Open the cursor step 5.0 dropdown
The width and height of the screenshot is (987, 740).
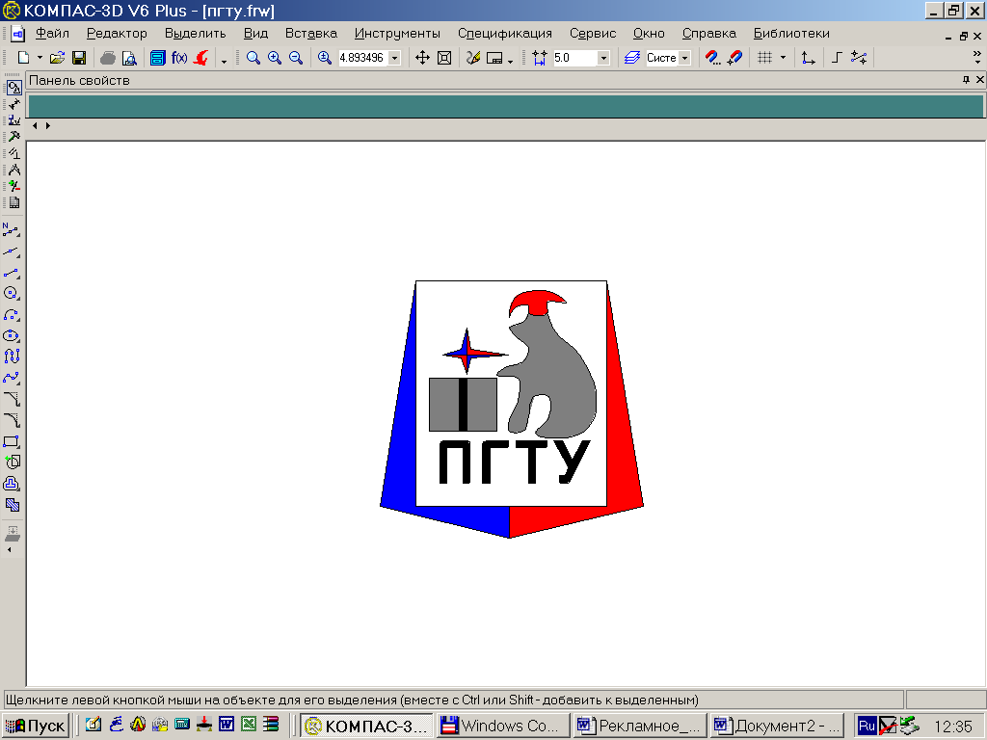pyautogui.click(x=603, y=58)
